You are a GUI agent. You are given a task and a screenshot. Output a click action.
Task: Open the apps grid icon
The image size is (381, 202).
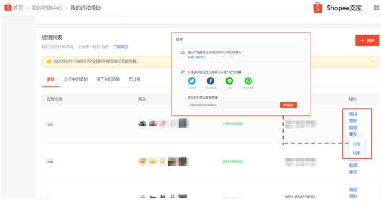coord(377,8)
